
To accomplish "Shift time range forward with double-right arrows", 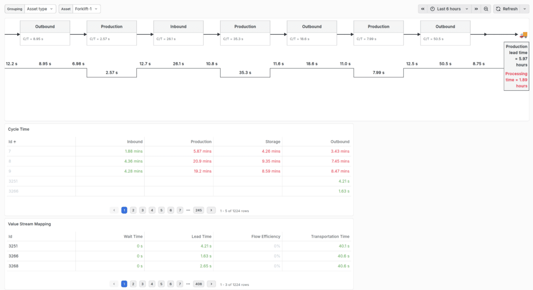I will [x=476, y=9].
